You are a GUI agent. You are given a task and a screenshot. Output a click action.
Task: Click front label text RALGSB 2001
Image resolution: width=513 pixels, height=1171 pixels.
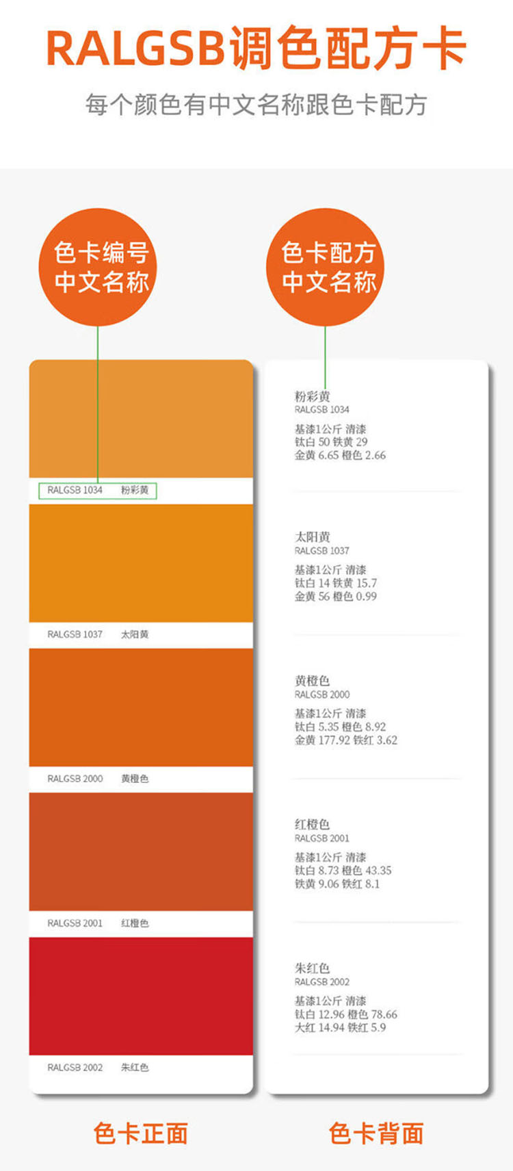pos(75,923)
